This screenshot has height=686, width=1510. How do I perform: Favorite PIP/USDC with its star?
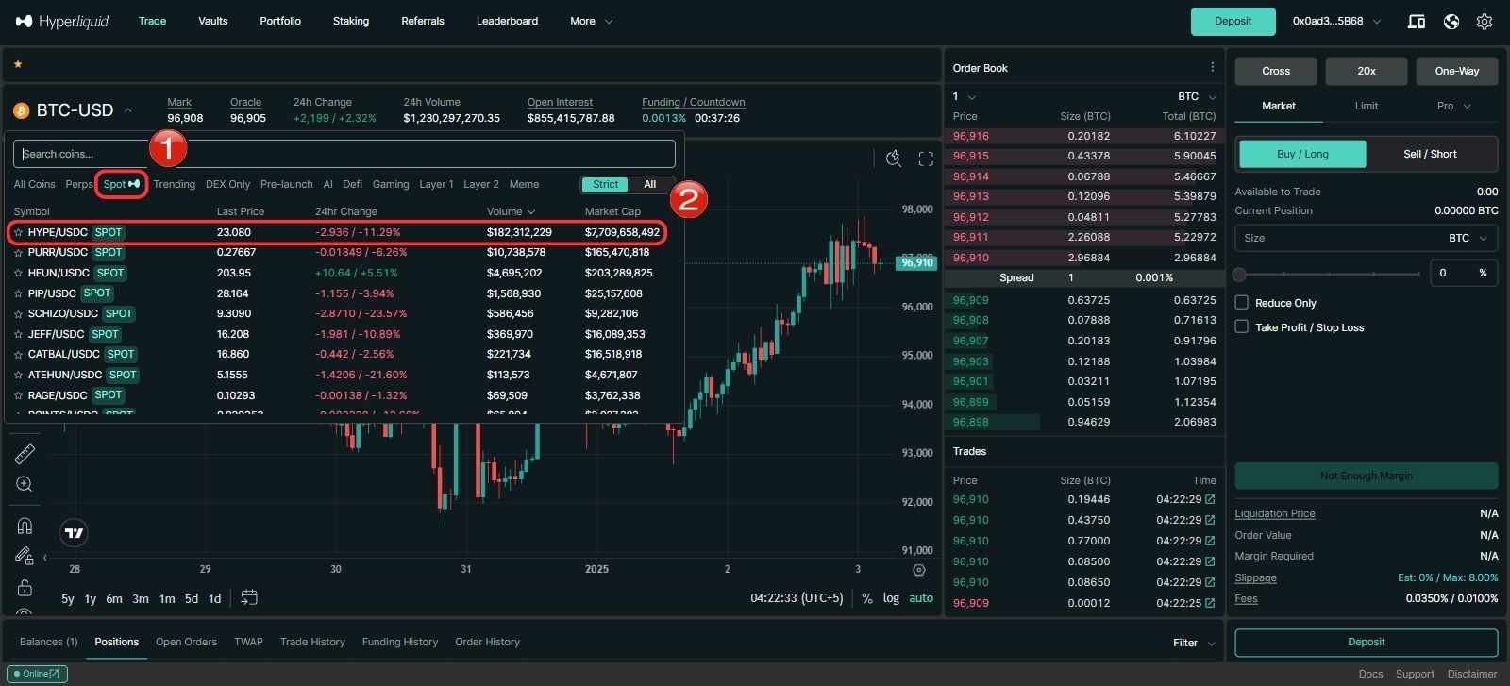[x=18, y=293]
